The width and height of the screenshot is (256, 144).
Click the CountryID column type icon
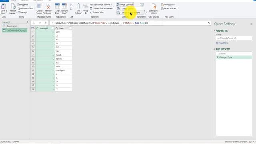point(37,28)
